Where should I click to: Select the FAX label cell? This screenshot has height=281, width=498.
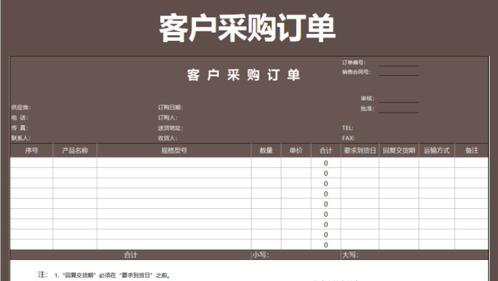(x=348, y=138)
